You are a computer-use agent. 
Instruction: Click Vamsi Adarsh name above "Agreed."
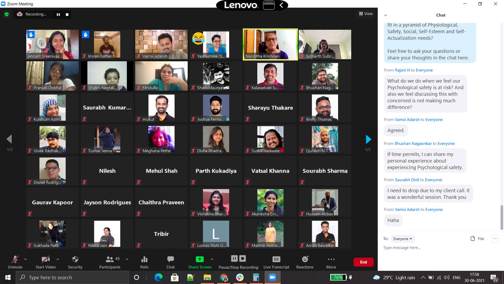point(407,119)
